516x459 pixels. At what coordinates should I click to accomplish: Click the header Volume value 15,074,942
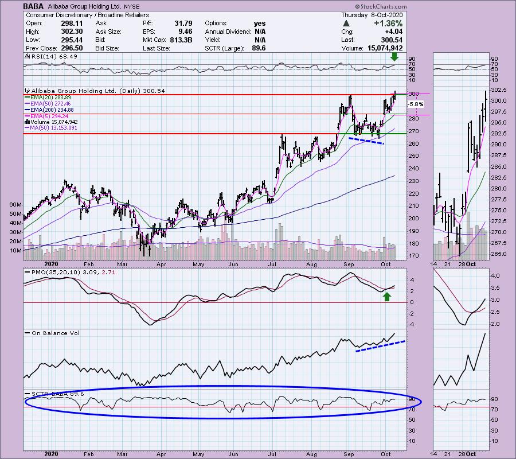click(384, 48)
